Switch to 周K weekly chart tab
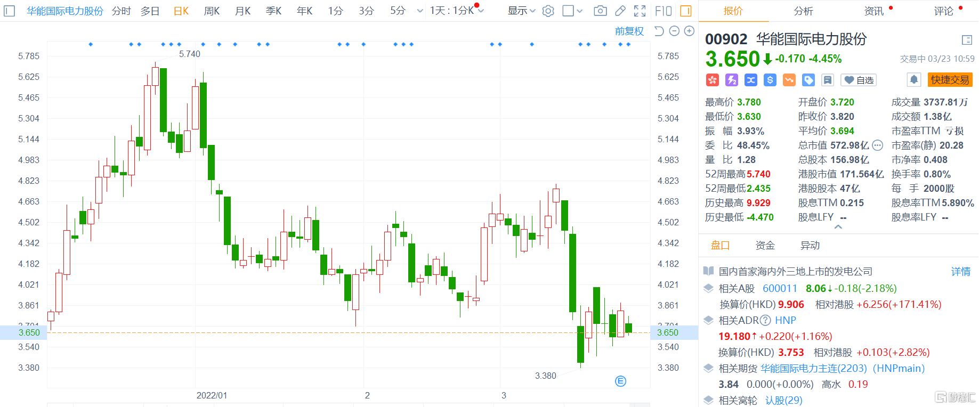 (x=212, y=11)
